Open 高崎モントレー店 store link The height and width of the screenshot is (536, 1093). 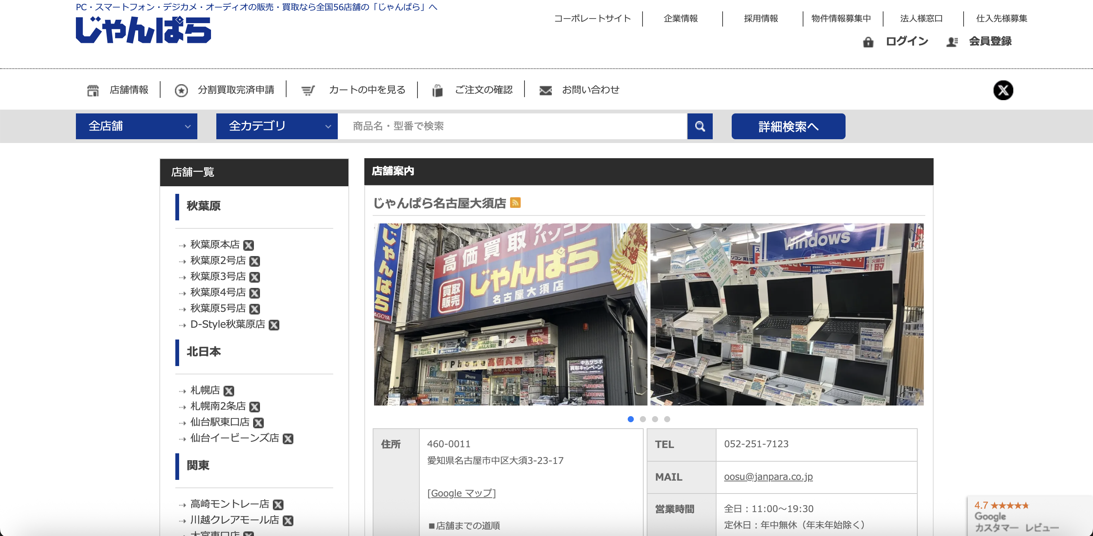click(230, 504)
